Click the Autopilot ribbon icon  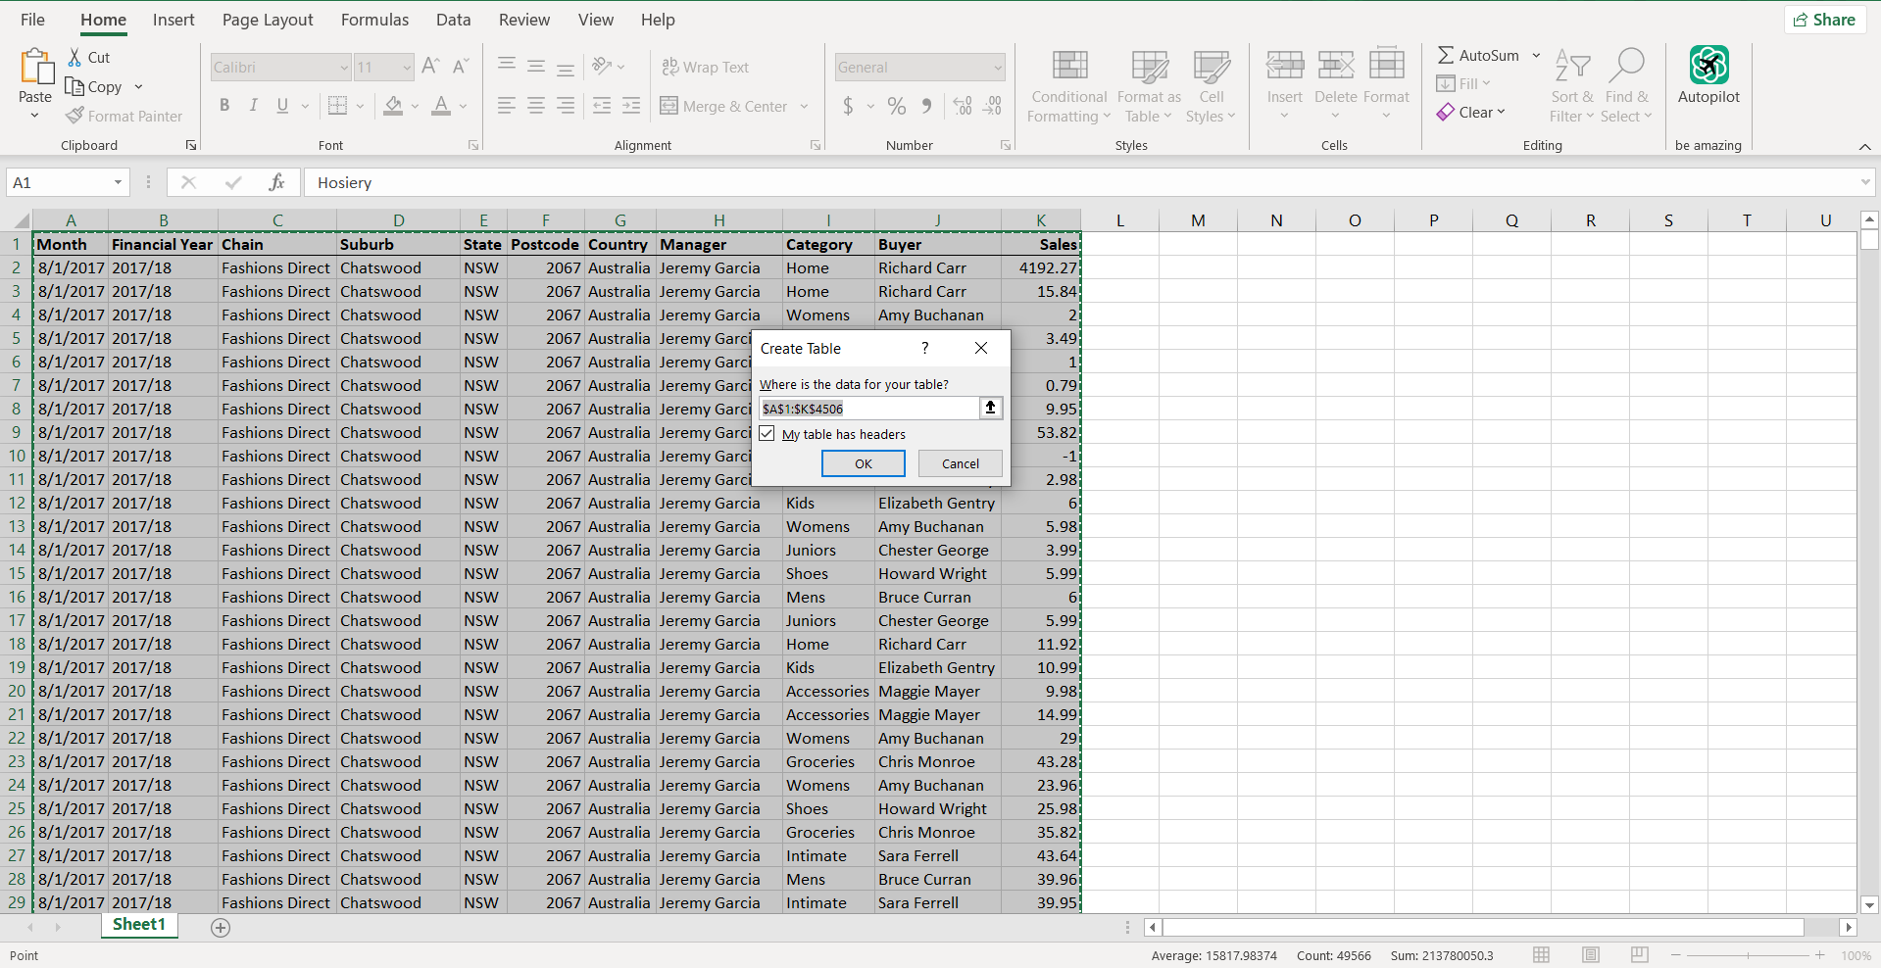[x=1708, y=66]
